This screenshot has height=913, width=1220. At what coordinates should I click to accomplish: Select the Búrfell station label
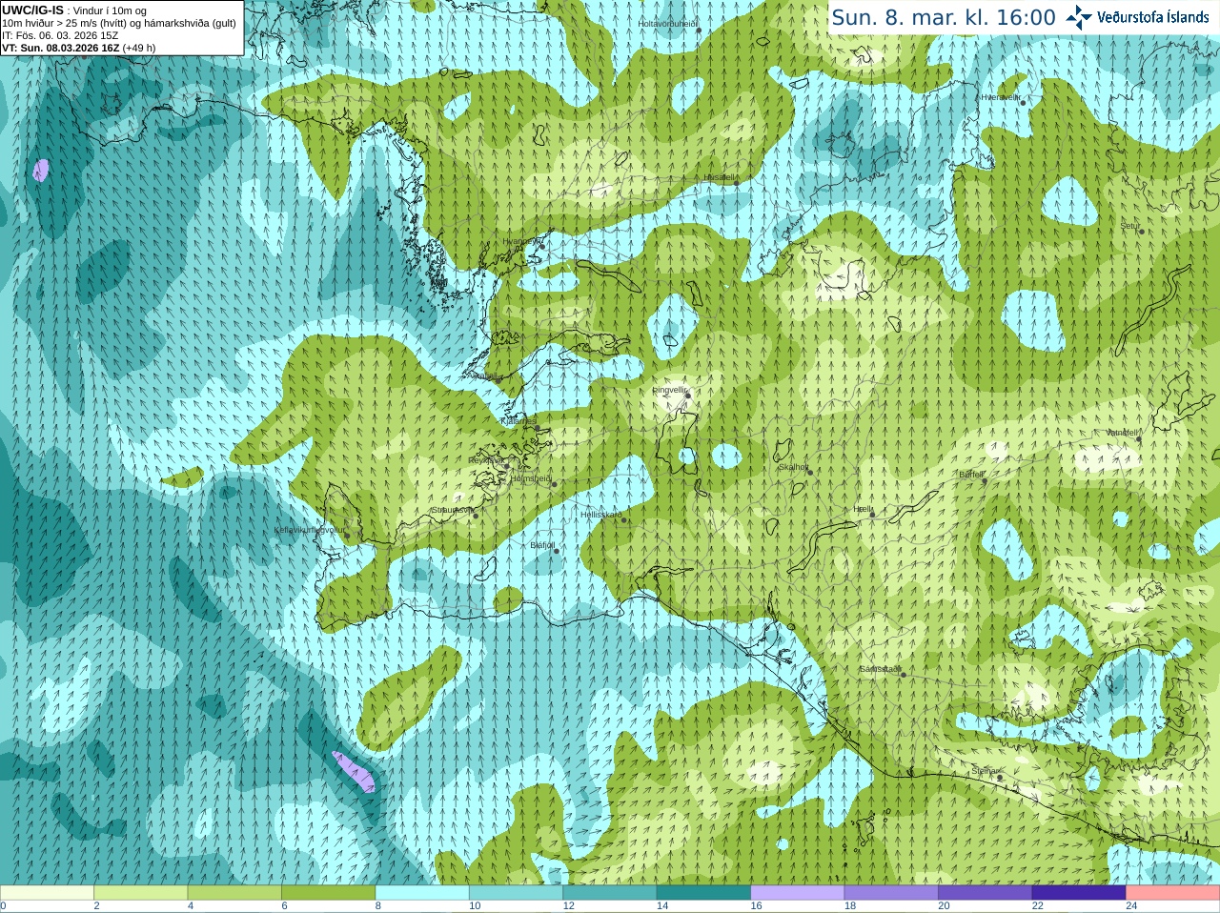click(971, 475)
